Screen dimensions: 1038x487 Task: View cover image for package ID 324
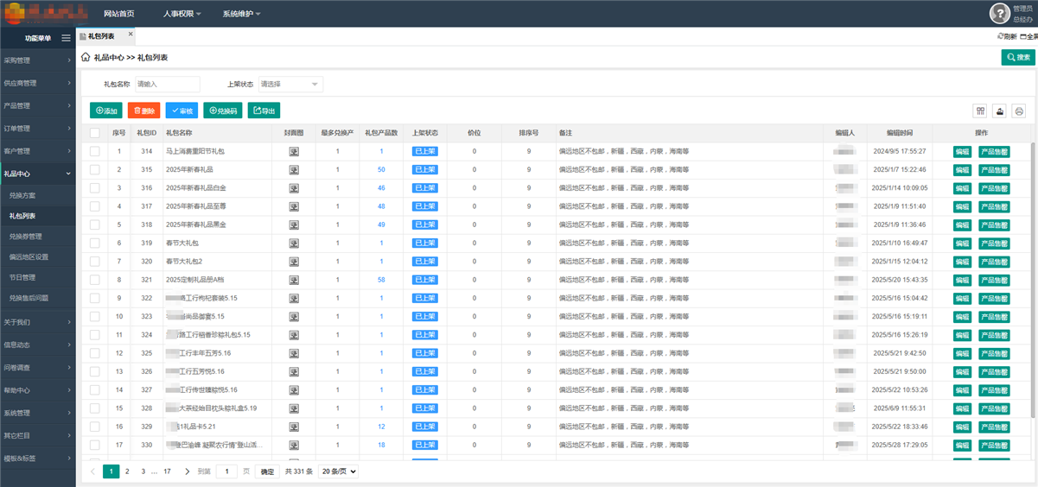(x=294, y=334)
